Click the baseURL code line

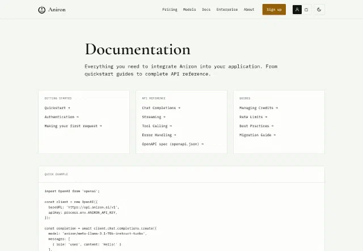point(83,207)
